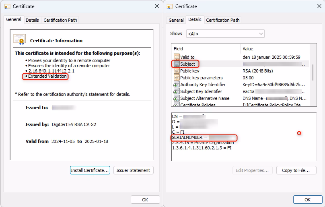
Task: Click the Public key parameters icon
Action: (177, 78)
